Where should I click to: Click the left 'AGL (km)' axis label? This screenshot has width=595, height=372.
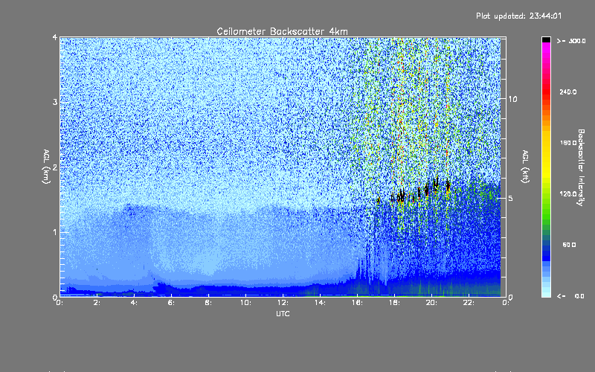pos(46,167)
